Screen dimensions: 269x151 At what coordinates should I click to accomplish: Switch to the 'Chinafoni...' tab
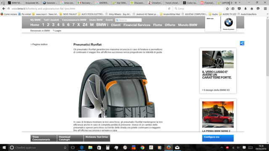tap(155, 3)
